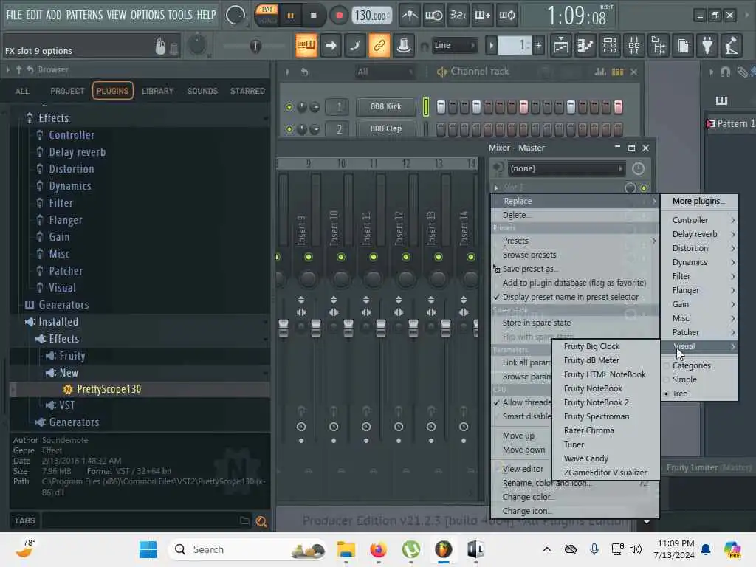Screen dimensions: 756x567
Task: Open the channel rack toolbar icon
Action: [609, 46]
